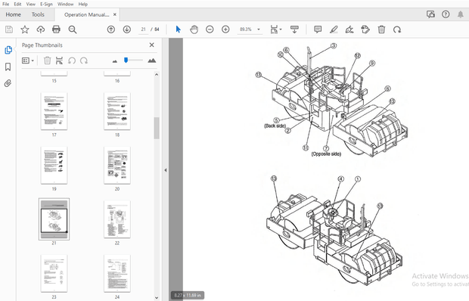469x301 pixels.
Task: Toggle the Page Thumbnails panel icon
Action: pyautogui.click(x=8, y=50)
